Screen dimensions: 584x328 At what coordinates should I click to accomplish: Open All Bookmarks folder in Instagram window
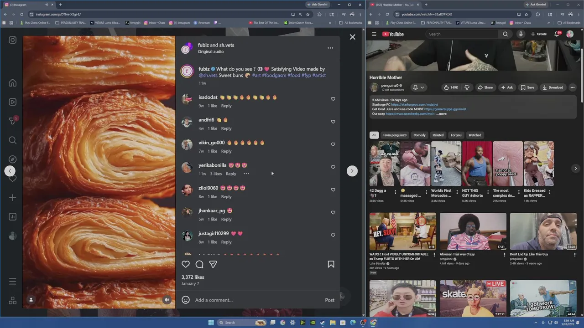point(350,23)
